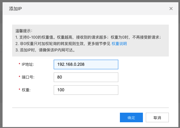The image size is (180, 128).
Task: Select the 权重 field containing 100
Action: [86, 90]
